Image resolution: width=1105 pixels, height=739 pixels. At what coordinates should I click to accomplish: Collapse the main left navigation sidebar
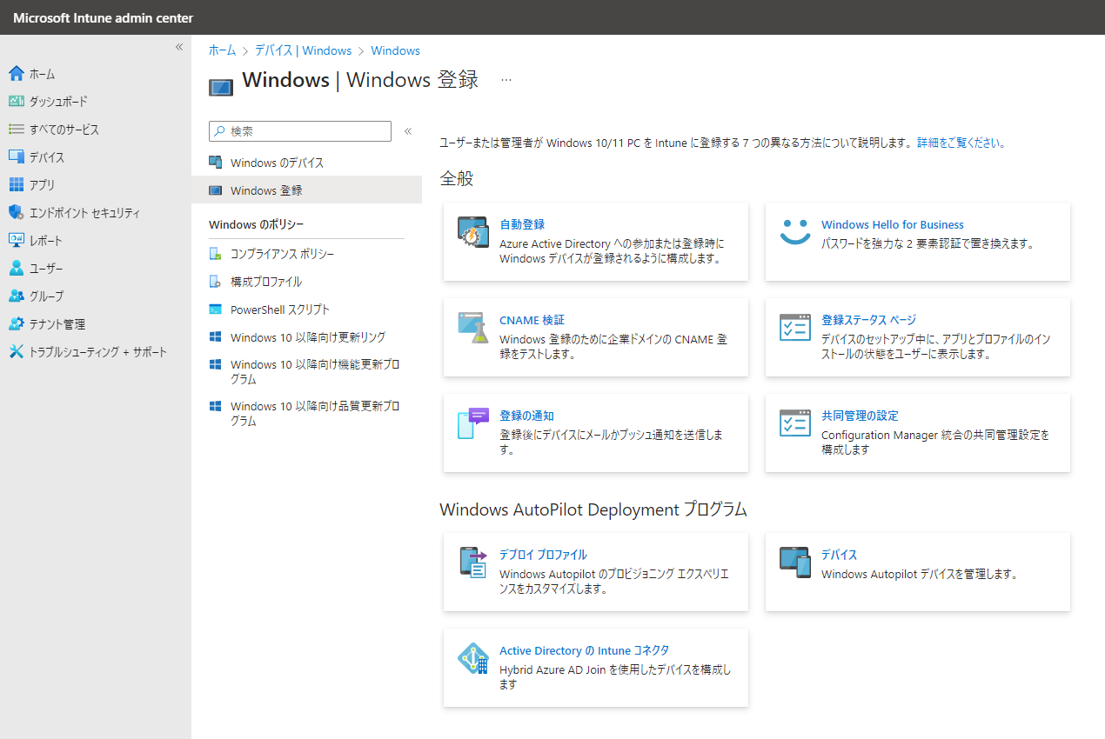click(179, 47)
